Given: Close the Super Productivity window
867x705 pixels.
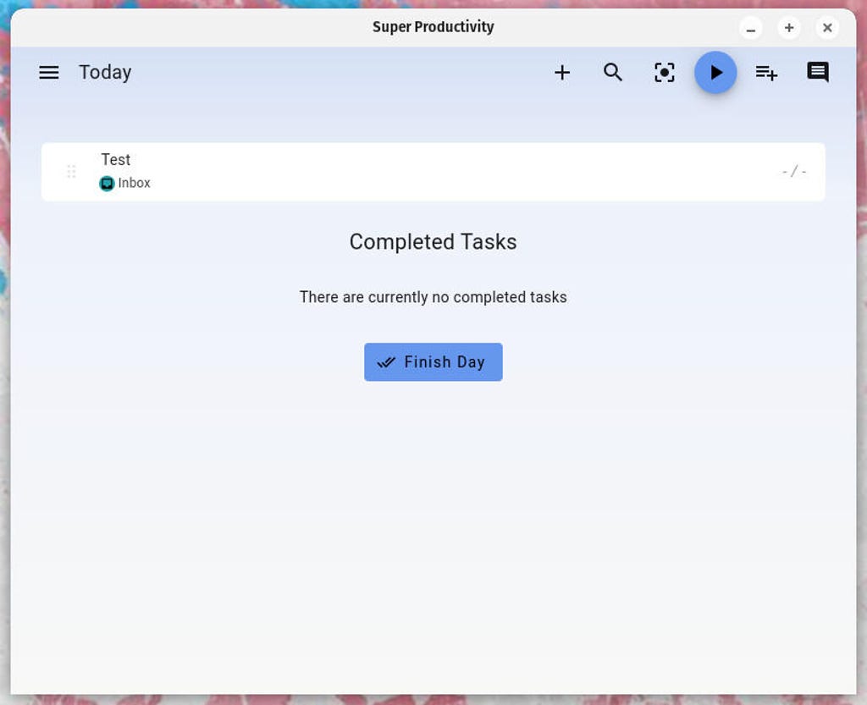Looking at the screenshot, I should point(827,28).
